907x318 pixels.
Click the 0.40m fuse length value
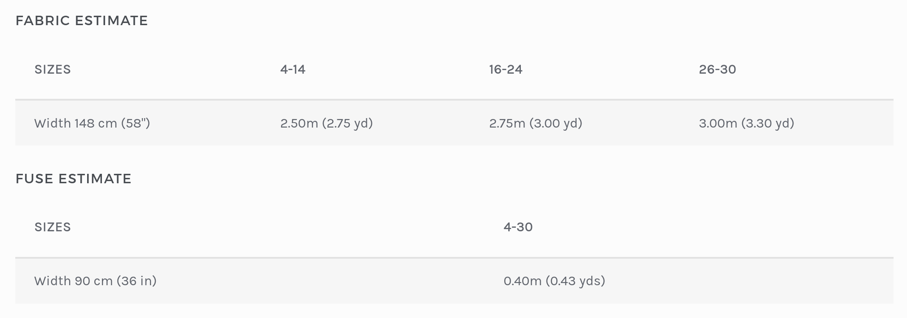(523, 281)
